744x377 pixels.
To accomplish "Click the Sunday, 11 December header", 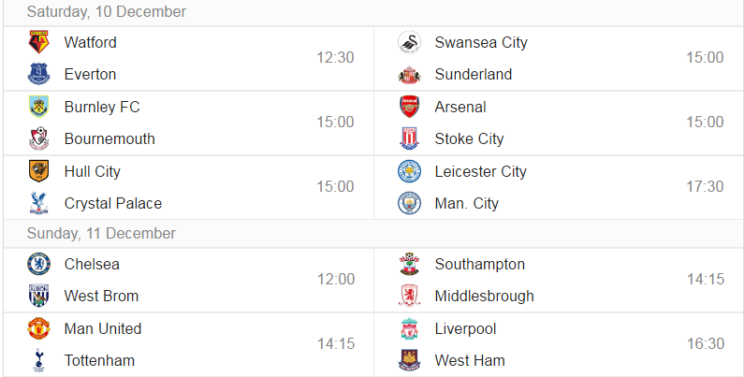I will [x=101, y=233].
